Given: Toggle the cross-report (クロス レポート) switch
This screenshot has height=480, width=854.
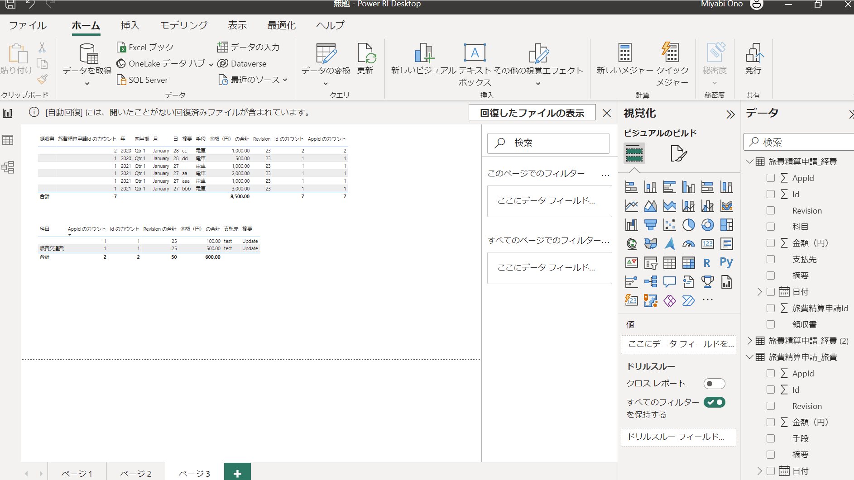Looking at the screenshot, I should [714, 384].
